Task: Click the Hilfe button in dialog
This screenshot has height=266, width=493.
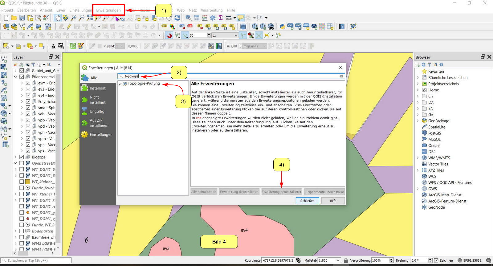Action: tap(333, 201)
